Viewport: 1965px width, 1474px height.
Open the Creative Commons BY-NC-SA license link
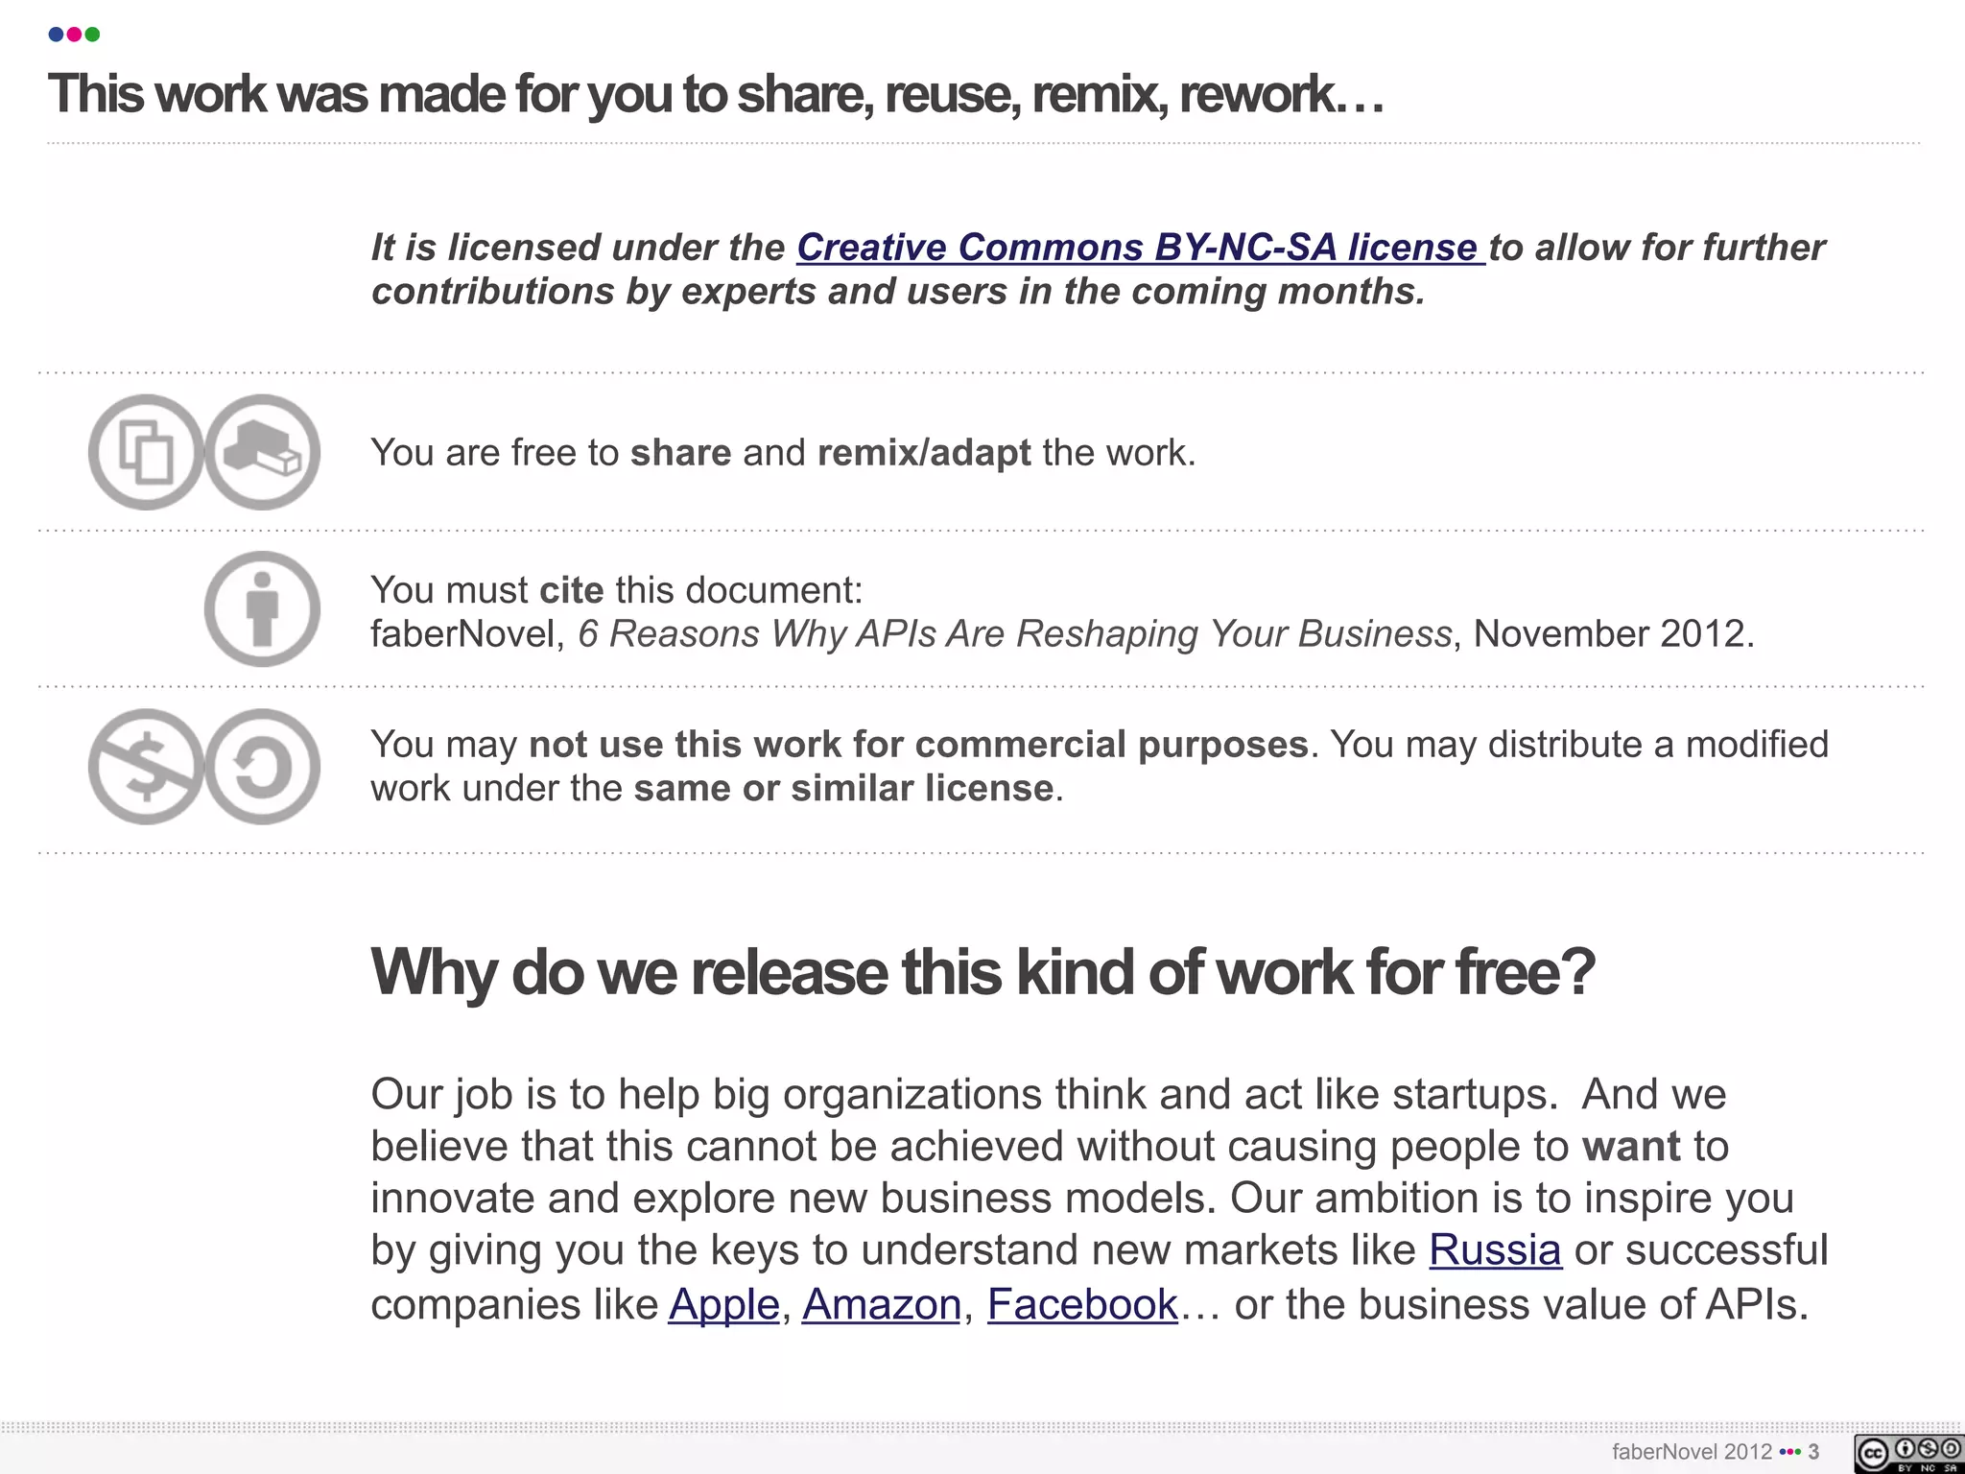point(1141,248)
